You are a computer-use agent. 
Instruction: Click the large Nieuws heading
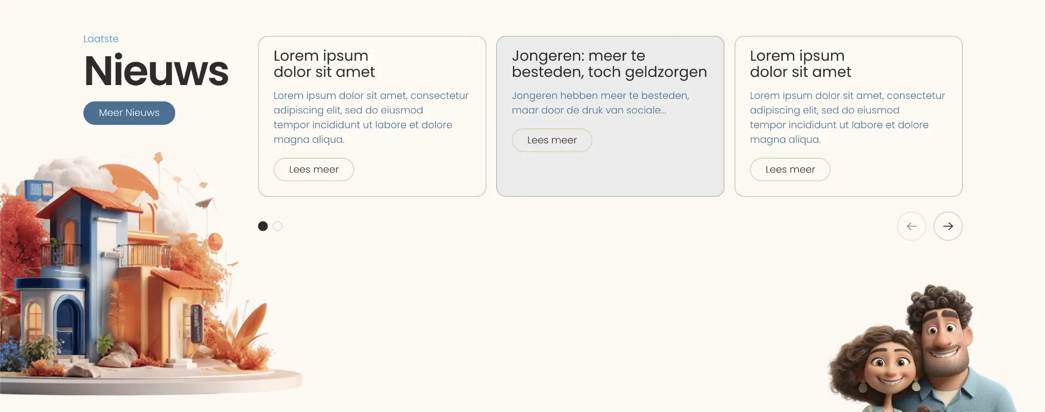pyautogui.click(x=156, y=71)
